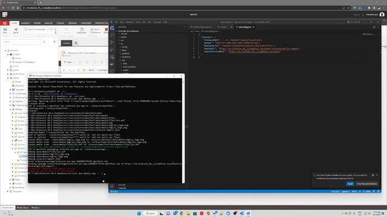Click the VS Code minimap

point(369,34)
